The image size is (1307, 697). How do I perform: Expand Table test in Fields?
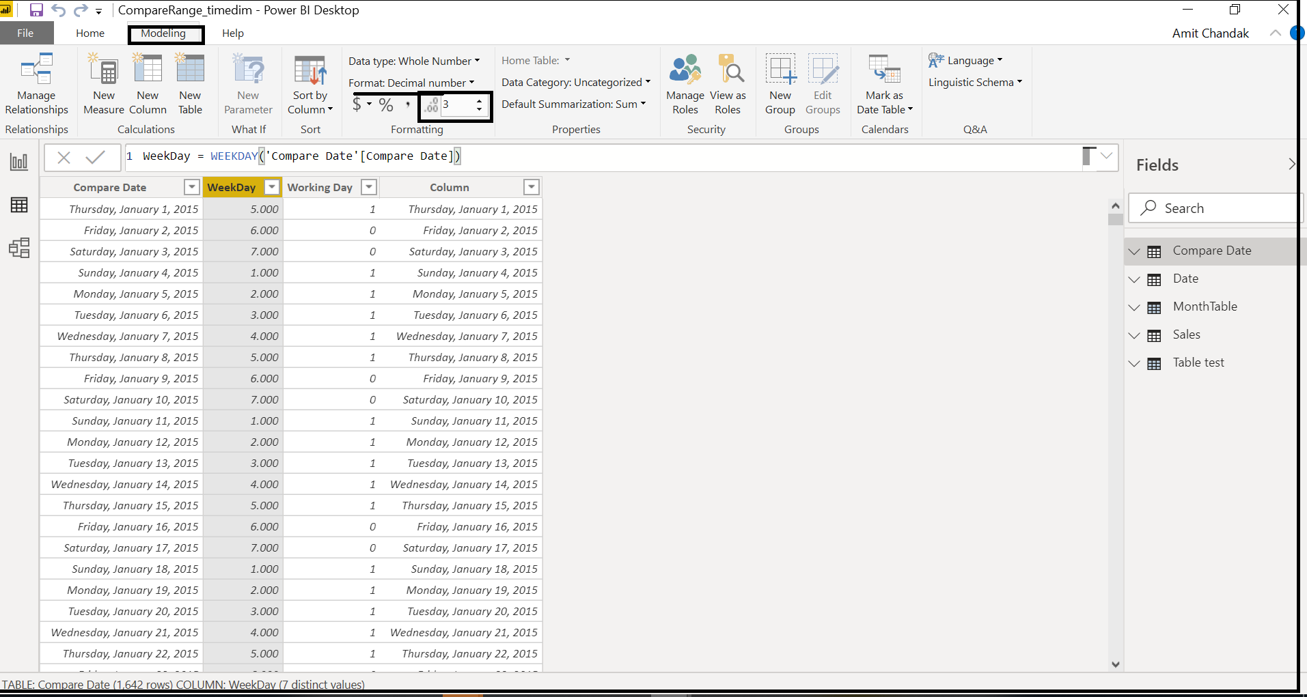pos(1134,363)
